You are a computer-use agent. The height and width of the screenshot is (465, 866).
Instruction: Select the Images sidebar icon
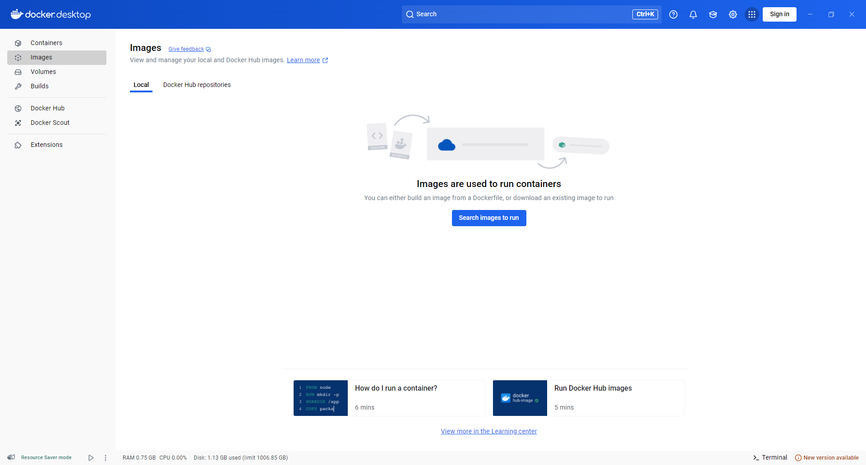tap(18, 58)
